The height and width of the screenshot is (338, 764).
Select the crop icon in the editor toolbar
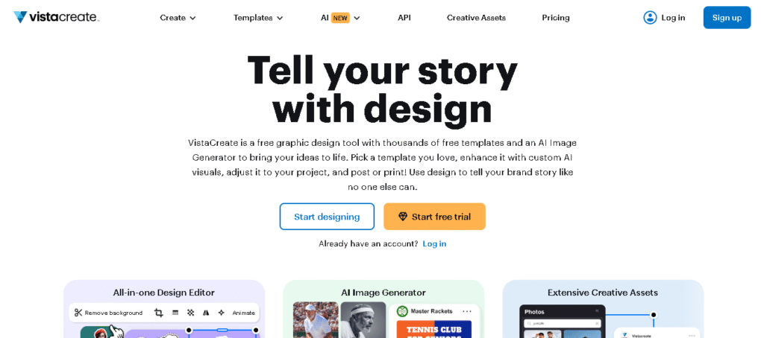[158, 313]
